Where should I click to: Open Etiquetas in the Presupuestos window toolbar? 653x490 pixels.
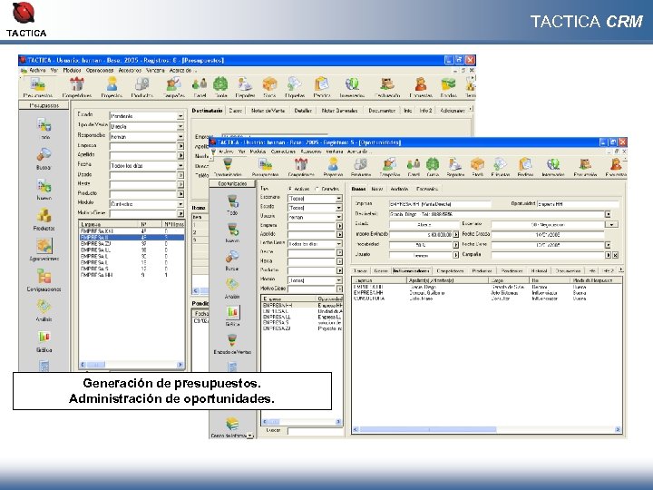tap(295, 87)
